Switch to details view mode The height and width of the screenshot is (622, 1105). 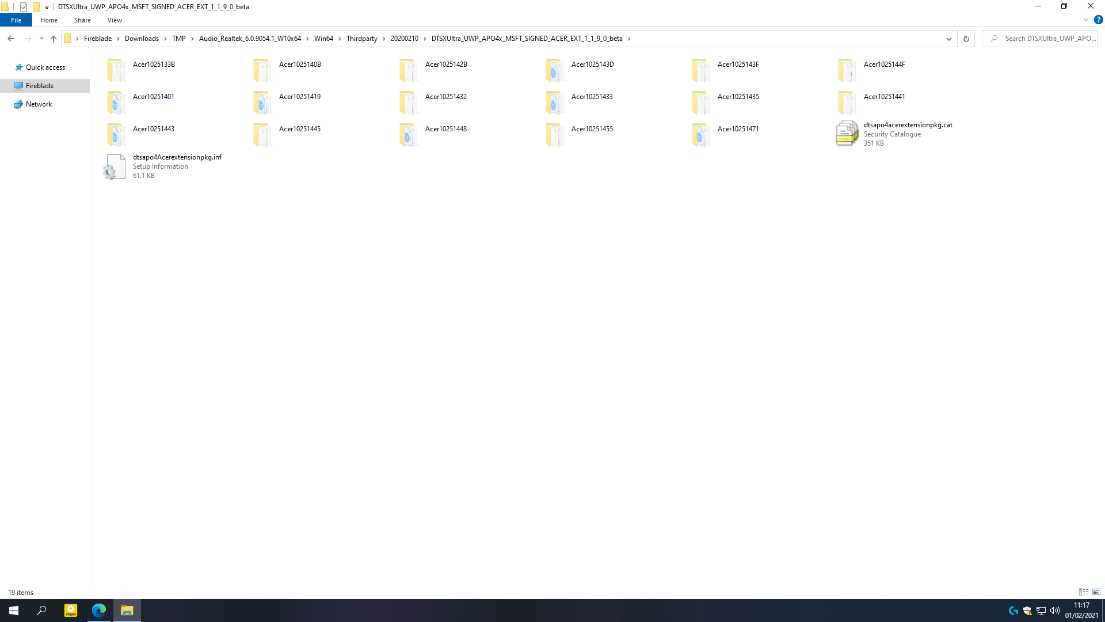(1084, 592)
